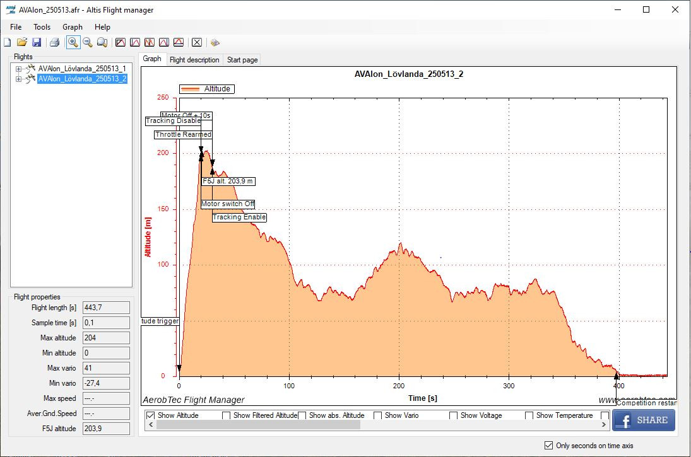691x457 pixels.
Task: Select the Zoom in magnifier tool
Action: [x=73, y=42]
